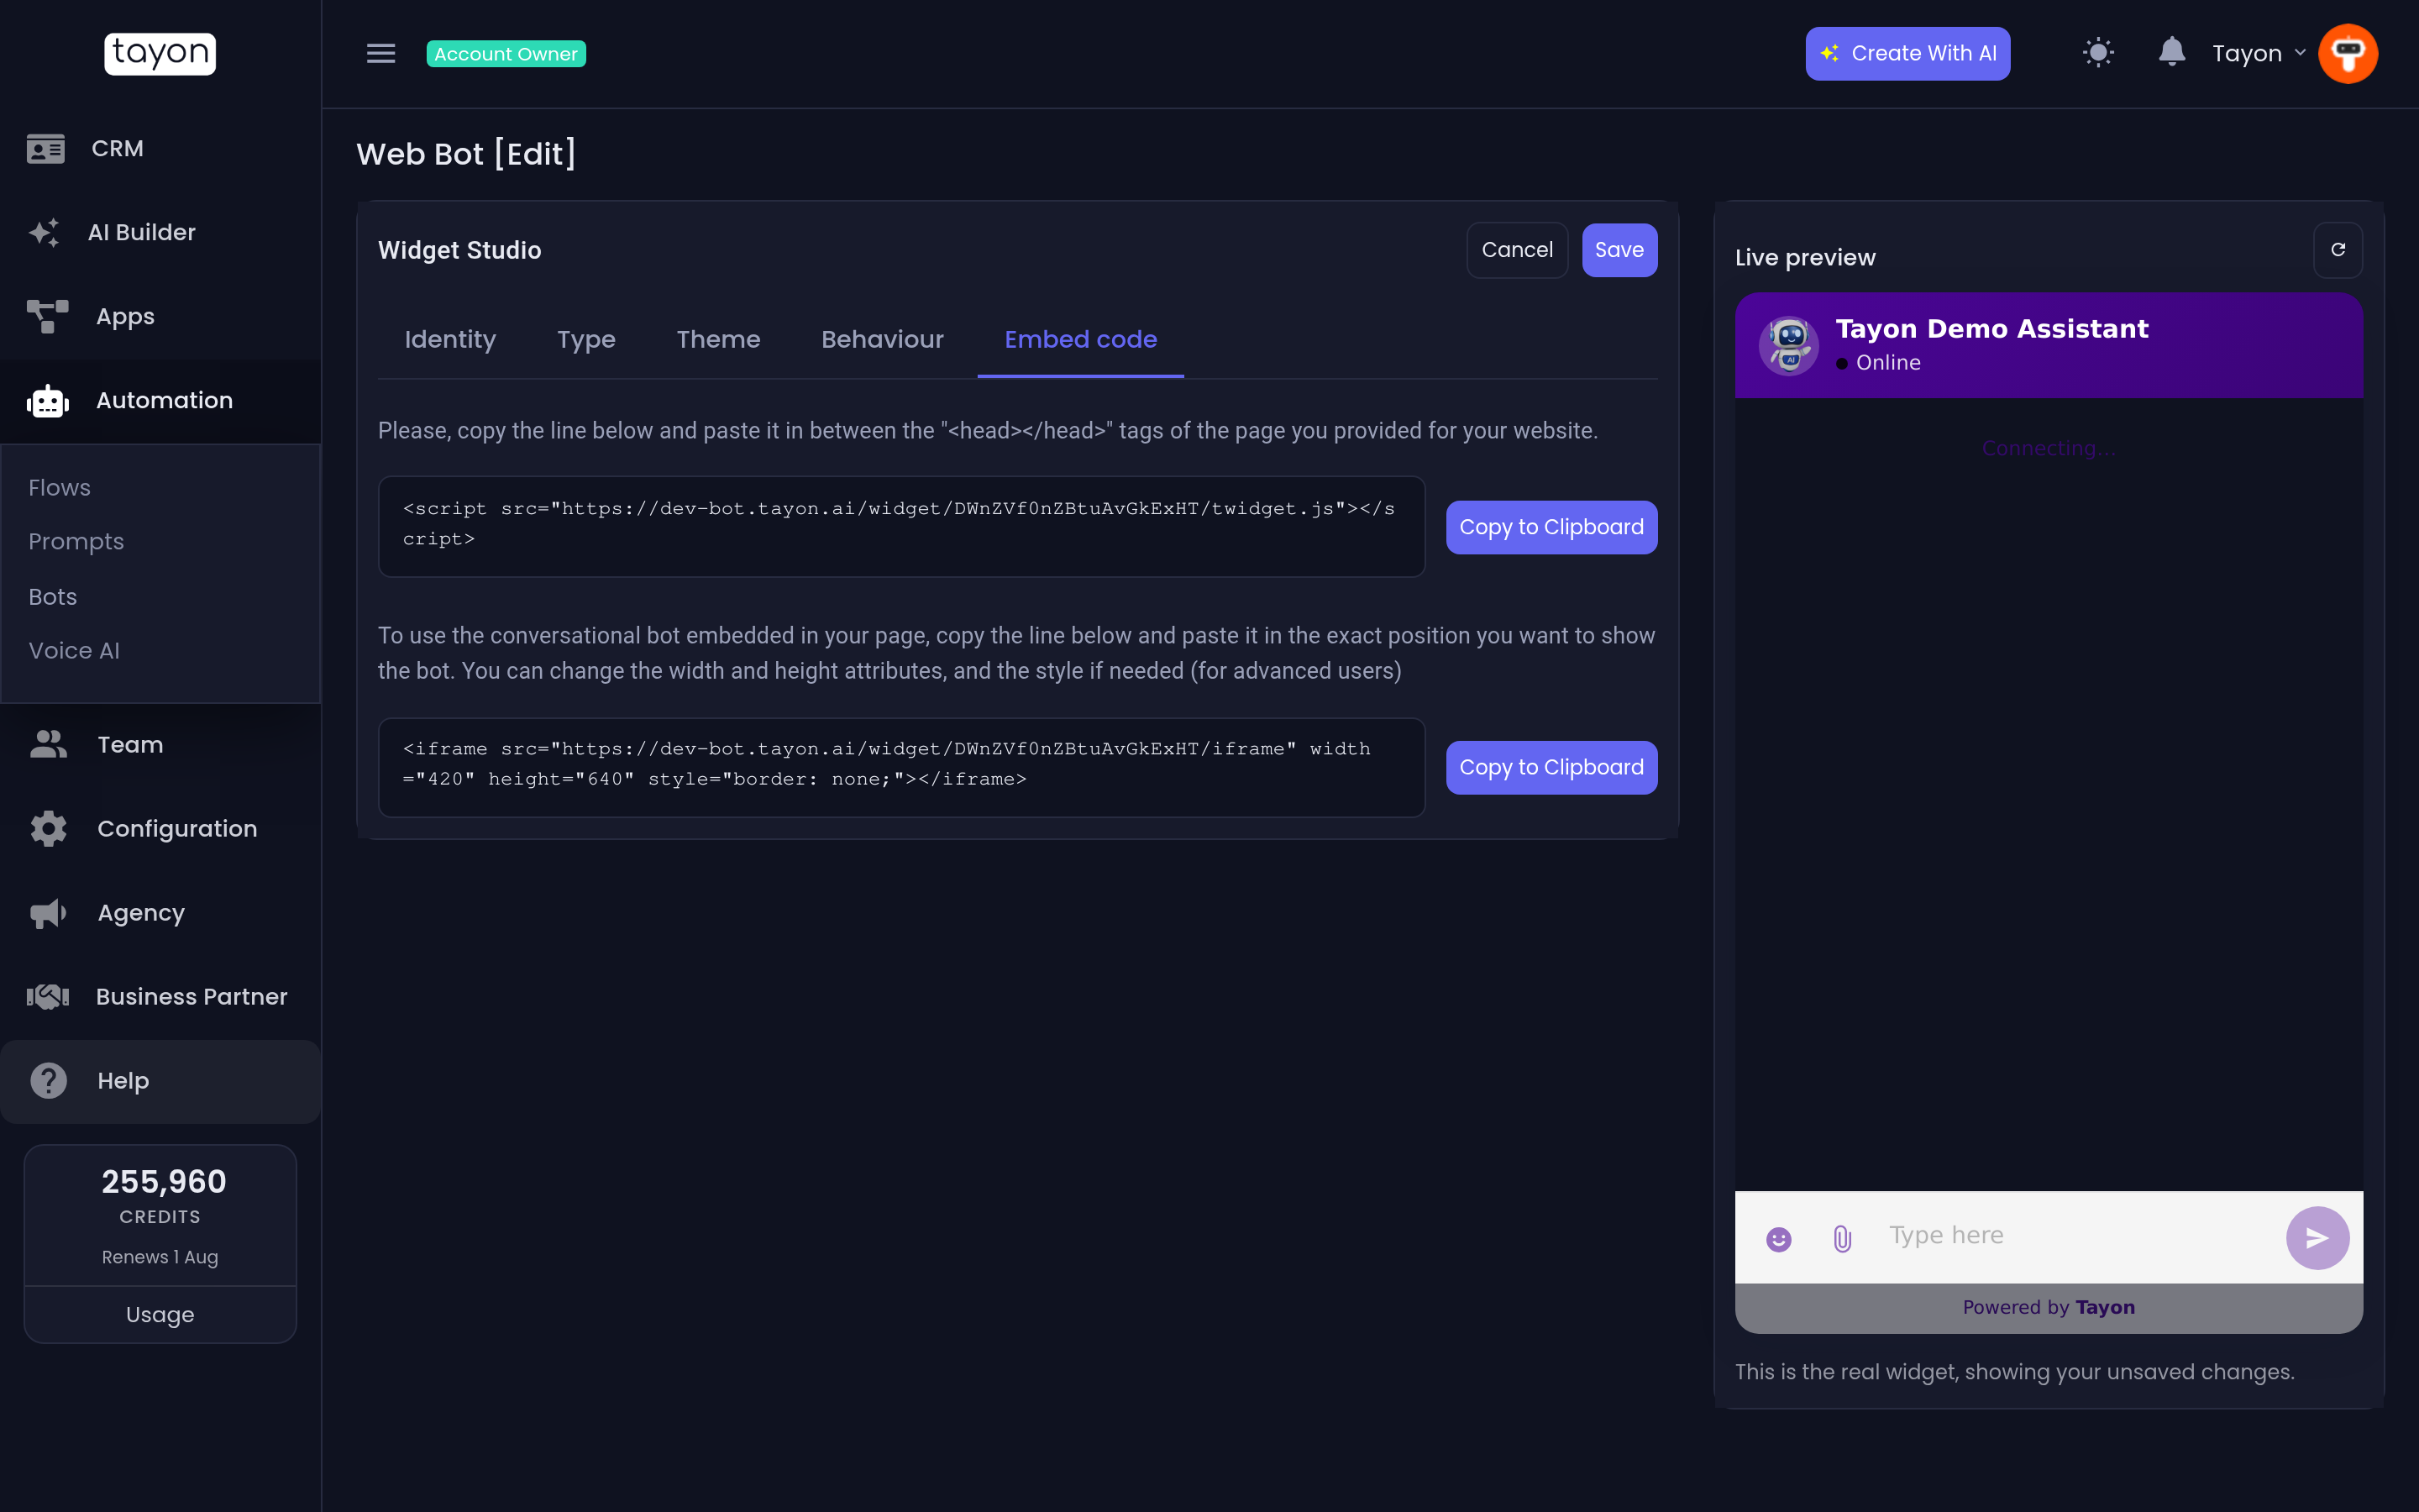This screenshot has height=1512, width=2419.
Task: Open Agency in the sidebar
Action: pos(160,912)
